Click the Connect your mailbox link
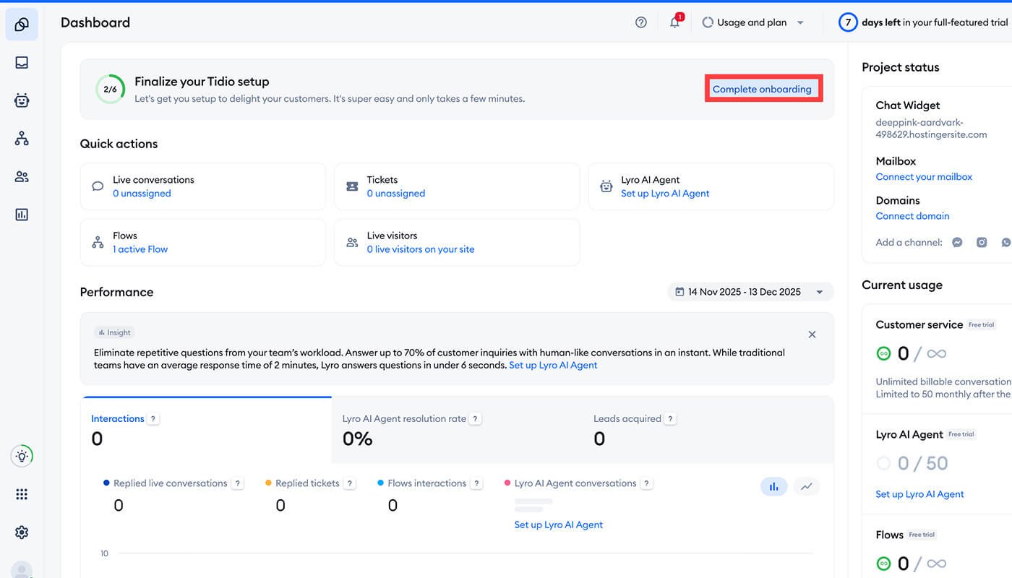Screen dimensions: 1012x578 click(x=924, y=177)
